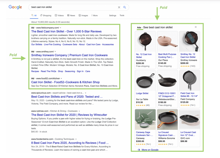This screenshot has width=220, height=158.
Task: Click the Google logo
Action: pyautogui.click(x=15, y=7)
